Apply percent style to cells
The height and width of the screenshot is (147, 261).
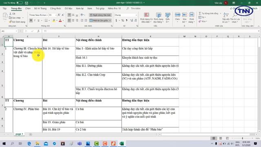(x=123, y=20)
